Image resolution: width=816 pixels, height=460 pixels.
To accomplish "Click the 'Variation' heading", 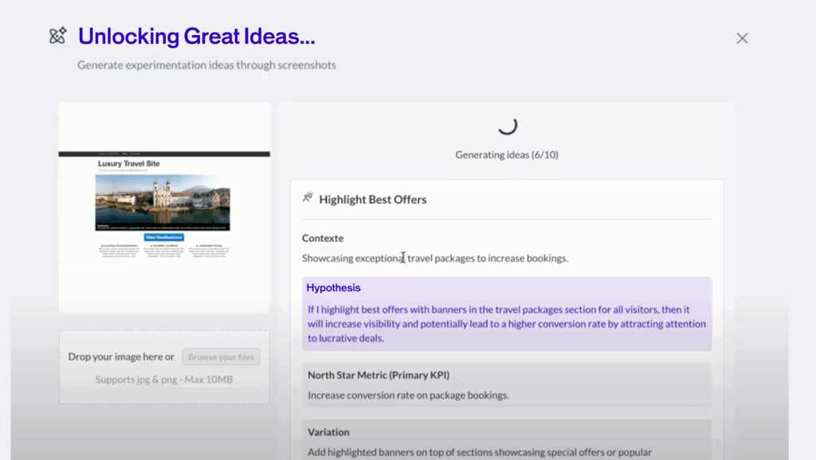I will pyautogui.click(x=328, y=432).
